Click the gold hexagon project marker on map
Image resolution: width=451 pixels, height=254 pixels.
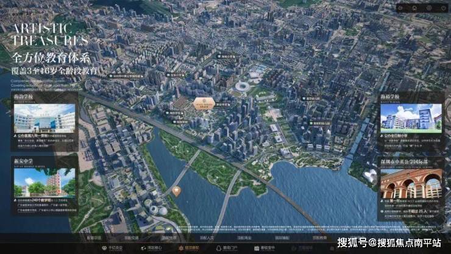pos(202,103)
